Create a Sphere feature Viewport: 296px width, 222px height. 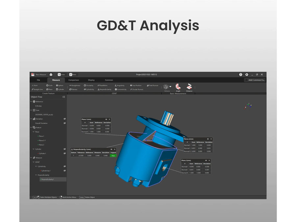pos(60,86)
